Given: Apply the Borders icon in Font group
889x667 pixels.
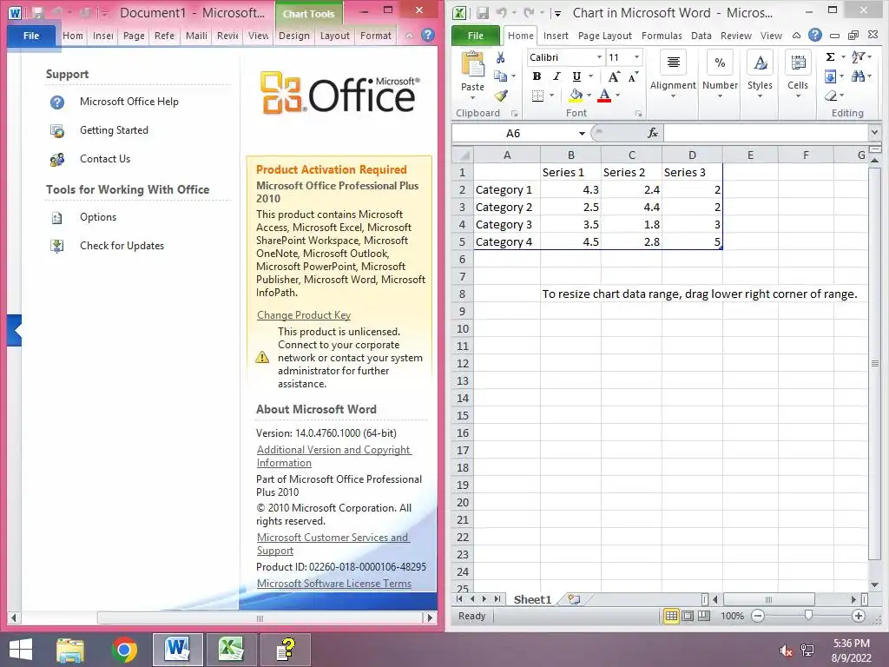Looking at the screenshot, I should tap(537, 96).
